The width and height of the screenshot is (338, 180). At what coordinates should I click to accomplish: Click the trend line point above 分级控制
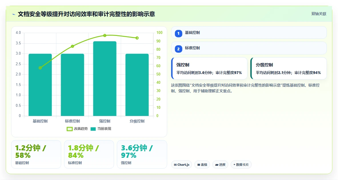click(x=137, y=38)
